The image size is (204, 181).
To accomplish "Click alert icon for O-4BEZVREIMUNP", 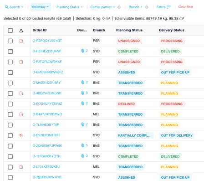I will click(x=21, y=93).
